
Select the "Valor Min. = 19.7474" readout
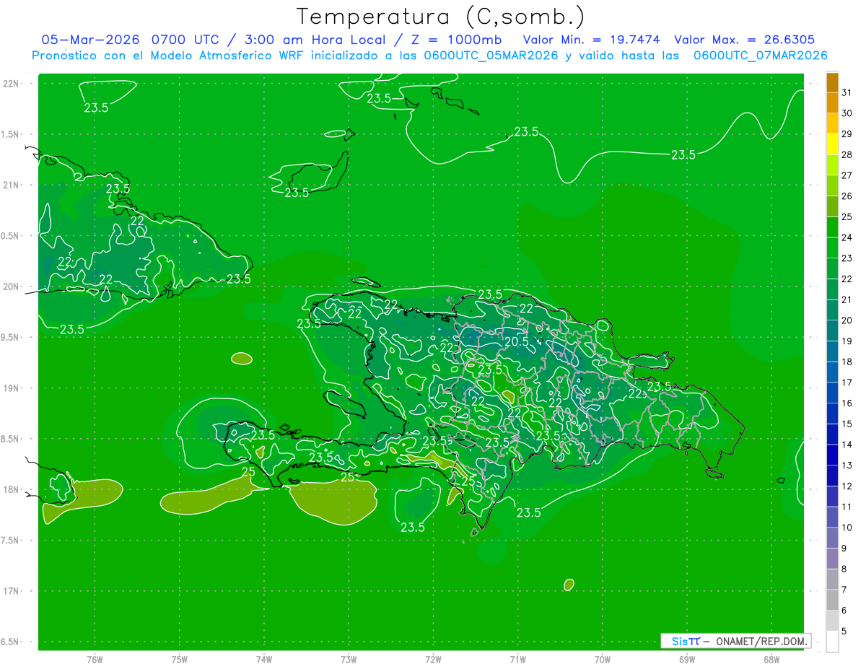pos(591,40)
